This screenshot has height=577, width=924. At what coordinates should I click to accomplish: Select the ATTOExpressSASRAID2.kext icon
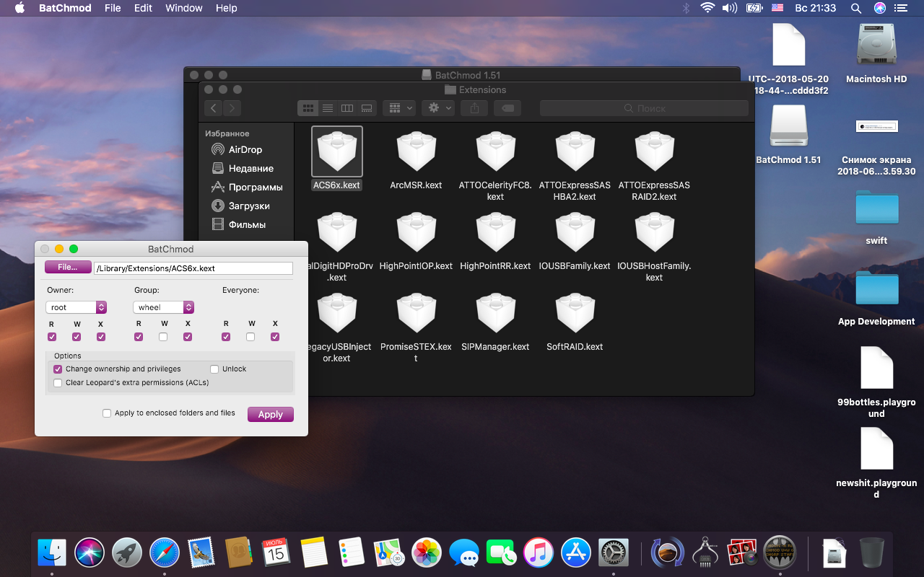655,151
